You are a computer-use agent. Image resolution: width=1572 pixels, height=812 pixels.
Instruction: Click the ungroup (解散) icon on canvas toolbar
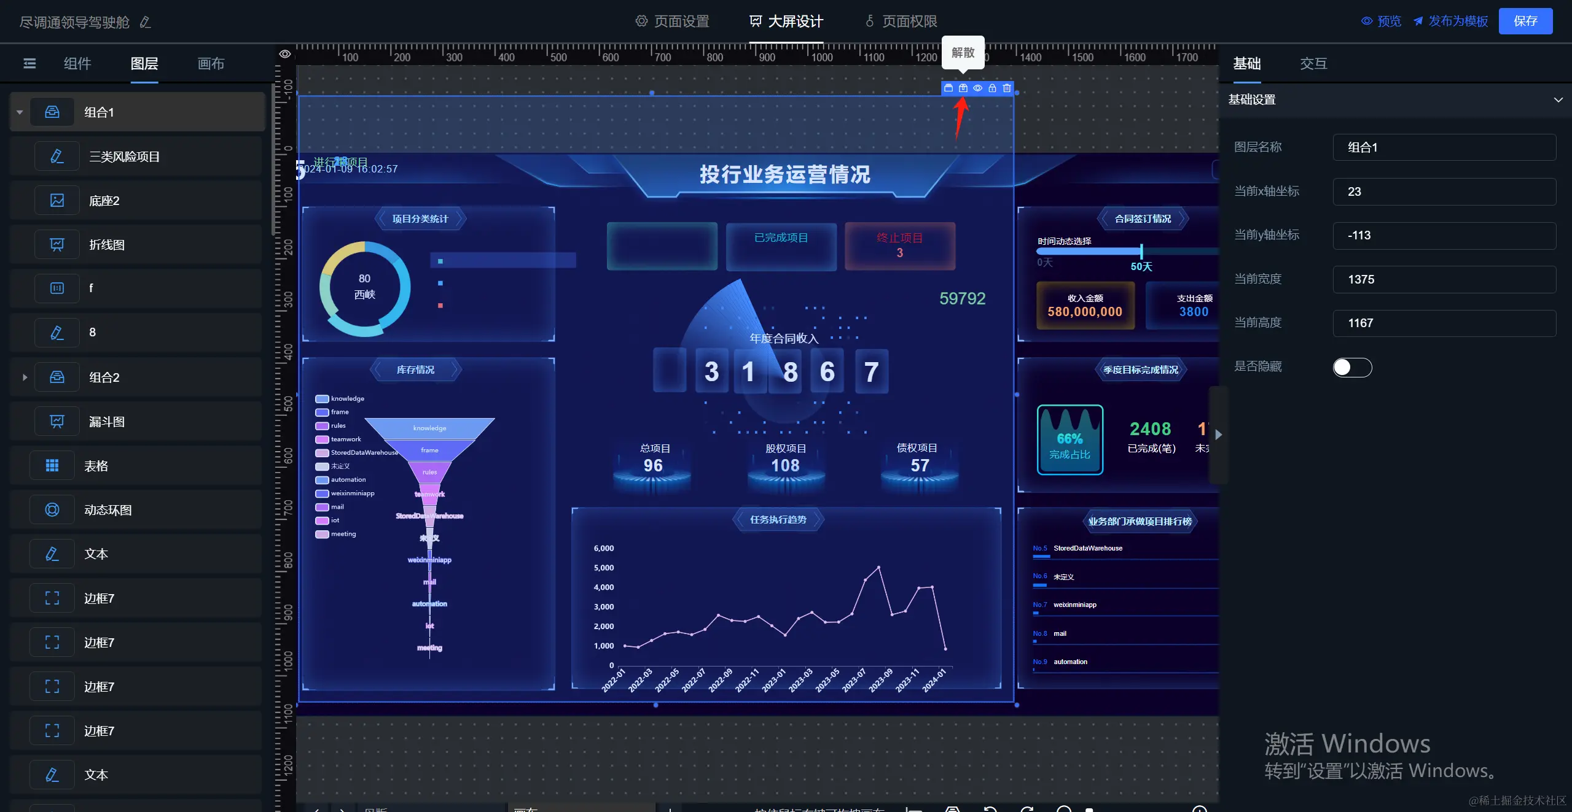click(963, 88)
